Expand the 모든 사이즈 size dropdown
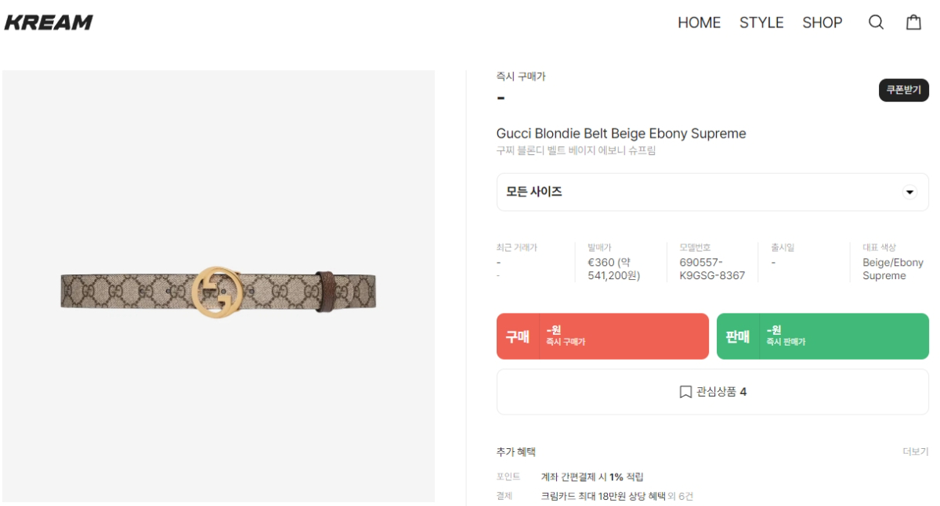The height and width of the screenshot is (506, 940). [x=909, y=192]
